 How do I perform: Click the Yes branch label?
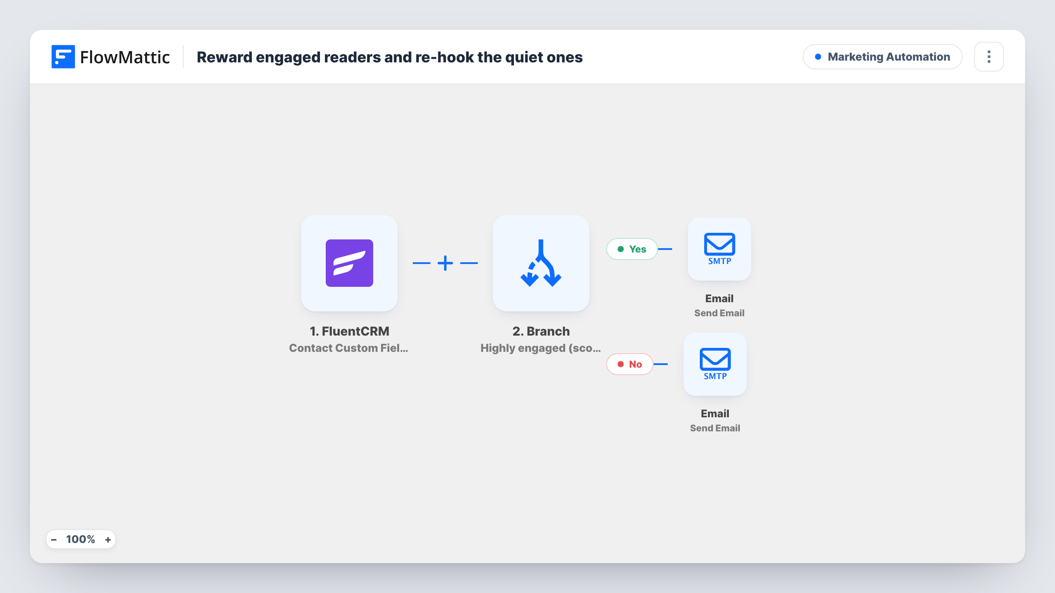(632, 249)
